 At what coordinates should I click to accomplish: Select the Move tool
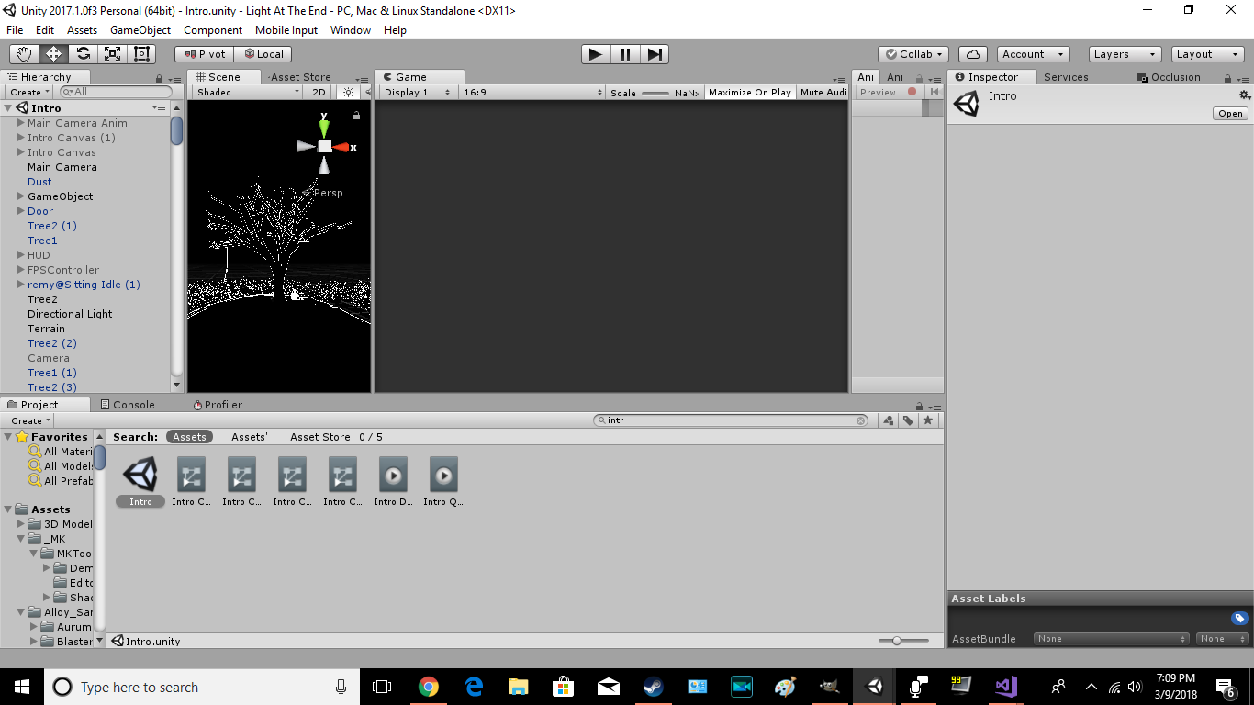pos(53,53)
